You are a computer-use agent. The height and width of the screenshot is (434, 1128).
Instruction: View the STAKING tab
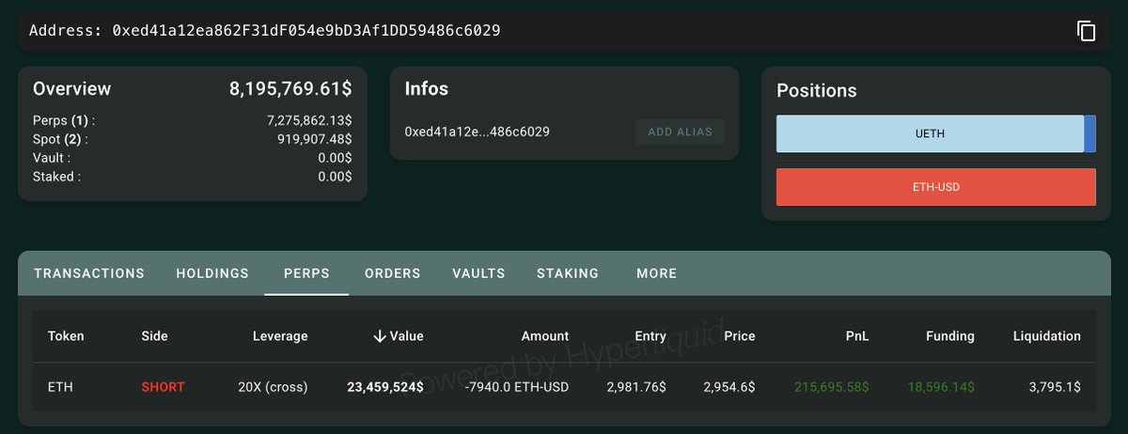coord(568,273)
